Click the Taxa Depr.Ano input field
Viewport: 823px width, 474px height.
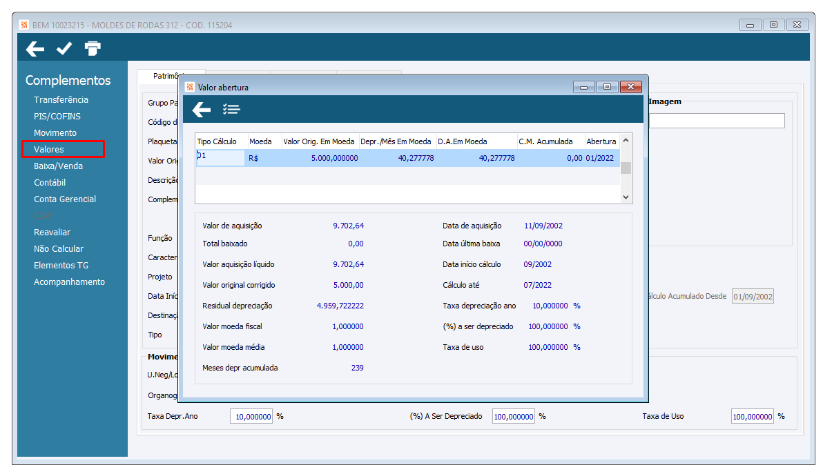pyautogui.click(x=251, y=417)
